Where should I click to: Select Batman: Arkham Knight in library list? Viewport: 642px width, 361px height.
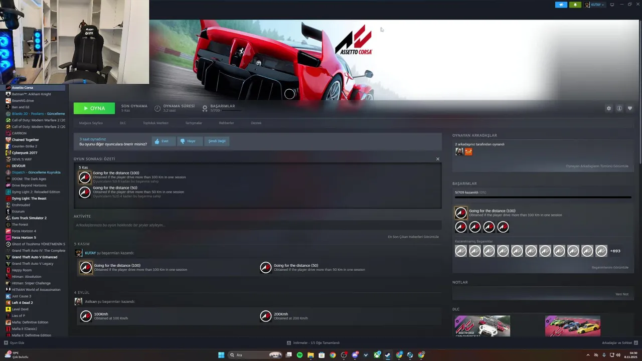(31, 94)
